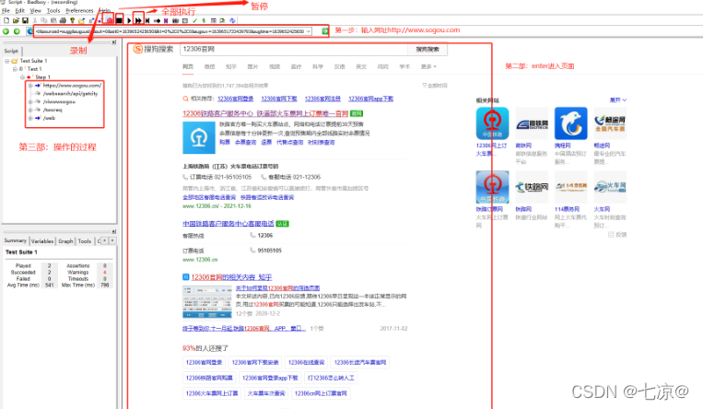Click the Cut scissors toolbar icon
Screen dimensions: 703x409
coord(34,20)
